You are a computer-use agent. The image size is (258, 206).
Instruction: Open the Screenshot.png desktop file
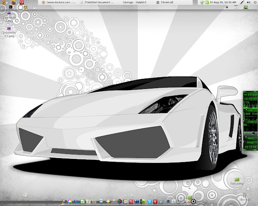pos(9,16)
